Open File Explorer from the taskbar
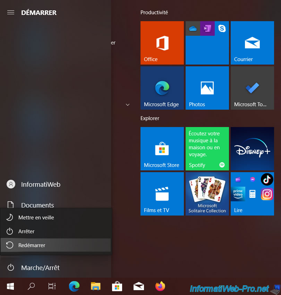Image resolution: width=281 pixels, height=295 pixels. pos(95,286)
